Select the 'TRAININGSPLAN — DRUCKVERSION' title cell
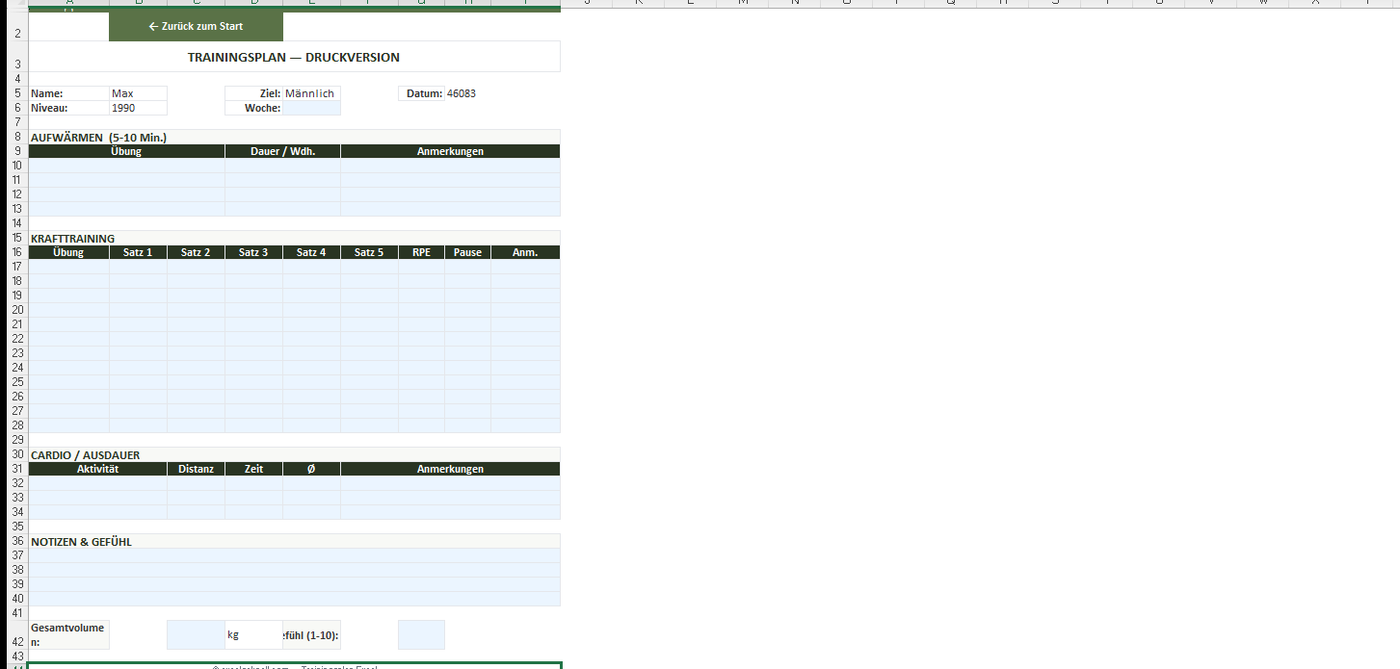The image size is (1400, 669). pos(294,57)
